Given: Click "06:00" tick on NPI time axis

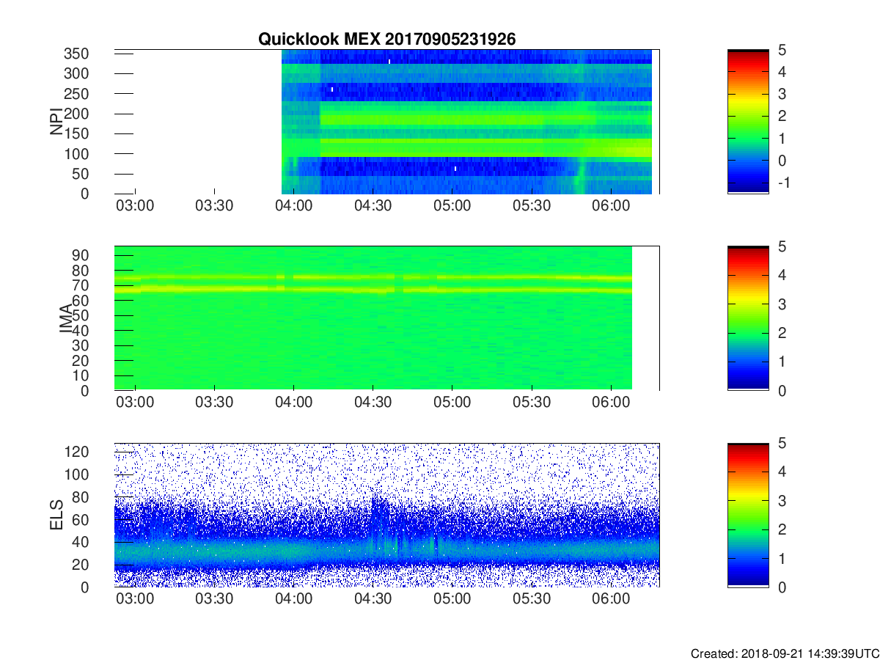Looking at the screenshot, I should click(x=611, y=205).
